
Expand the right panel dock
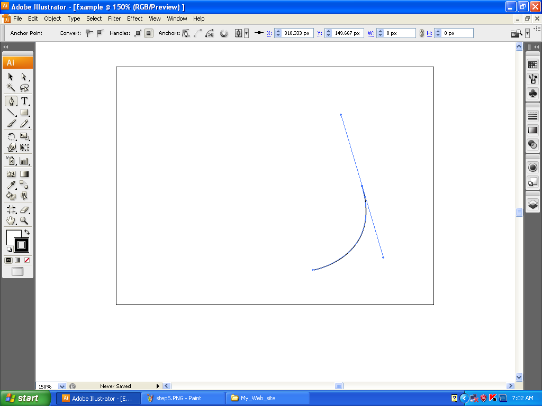point(537,47)
